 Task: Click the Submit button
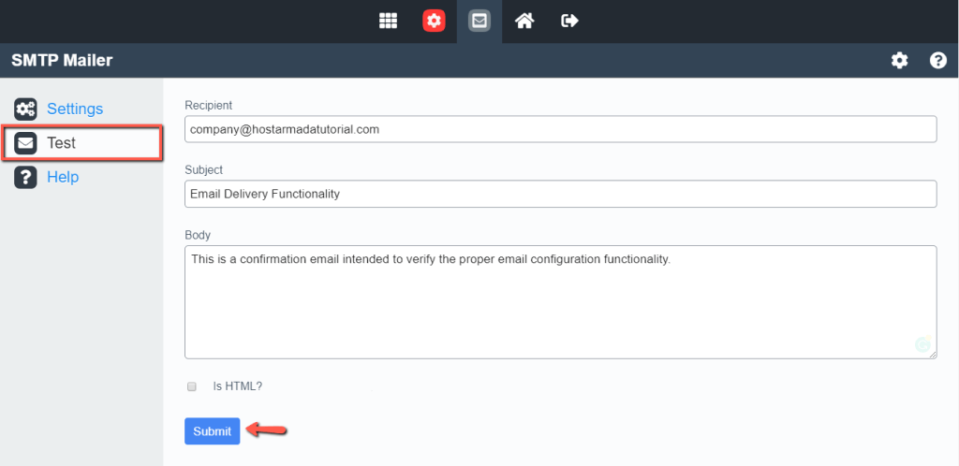point(213,431)
